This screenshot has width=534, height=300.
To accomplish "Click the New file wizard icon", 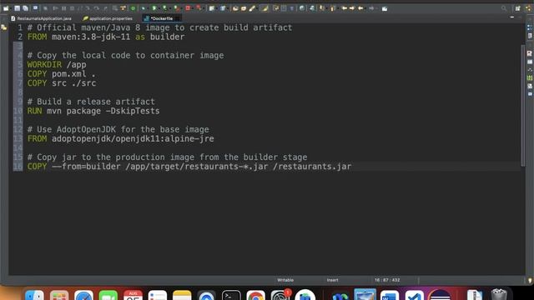I will click(x=6, y=8).
